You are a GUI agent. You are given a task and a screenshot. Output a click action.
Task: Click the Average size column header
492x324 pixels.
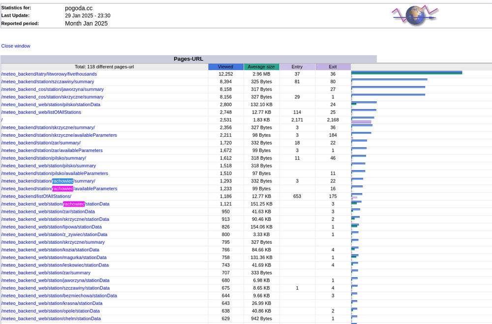(x=261, y=67)
